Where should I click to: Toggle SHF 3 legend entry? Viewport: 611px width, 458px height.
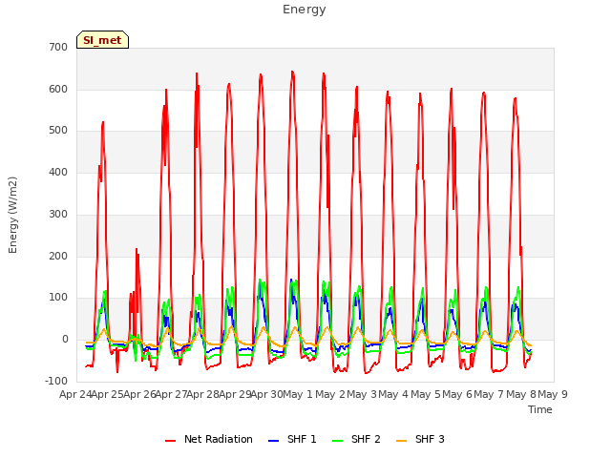[420, 439]
